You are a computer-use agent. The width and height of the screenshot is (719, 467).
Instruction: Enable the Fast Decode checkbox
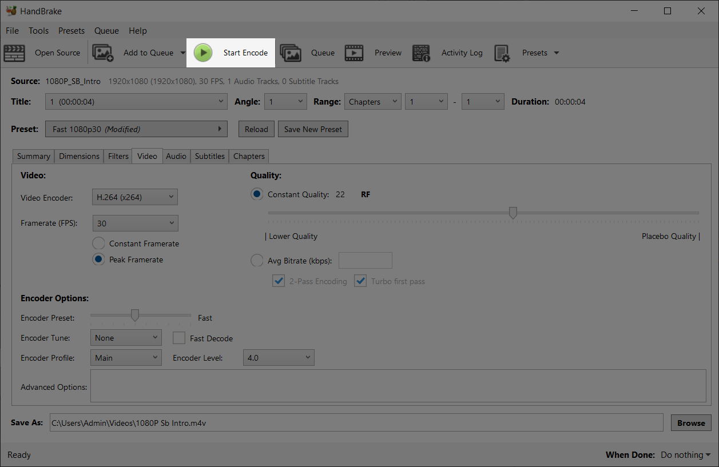pyautogui.click(x=179, y=338)
